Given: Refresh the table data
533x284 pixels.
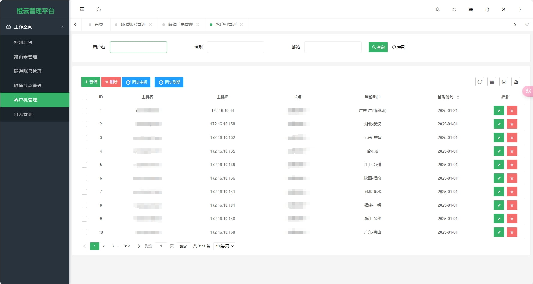Looking at the screenshot, I should click(x=480, y=82).
